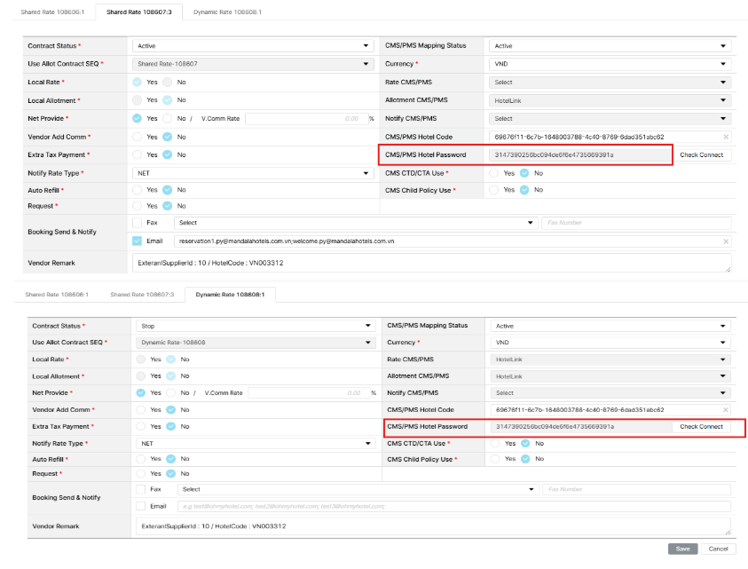Select Local Allotment Yes in Shared Rate form

138,100
